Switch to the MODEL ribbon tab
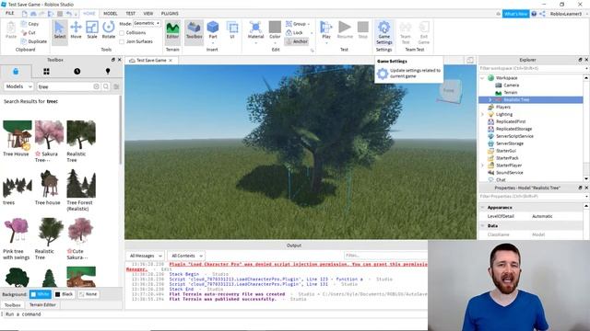The width and height of the screenshot is (590, 331). [x=111, y=14]
